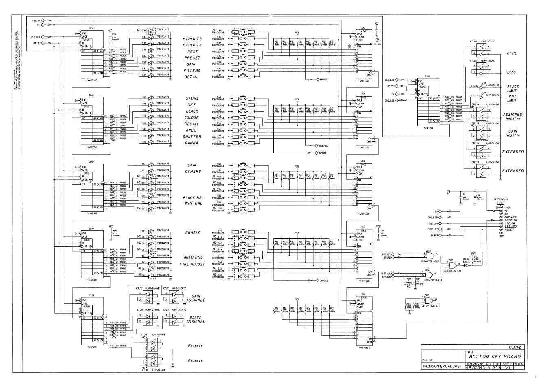The width and height of the screenshot is (550, 389).
Task: Click the 'EXPLOIT3' key label
Action: tap(192, 39)
